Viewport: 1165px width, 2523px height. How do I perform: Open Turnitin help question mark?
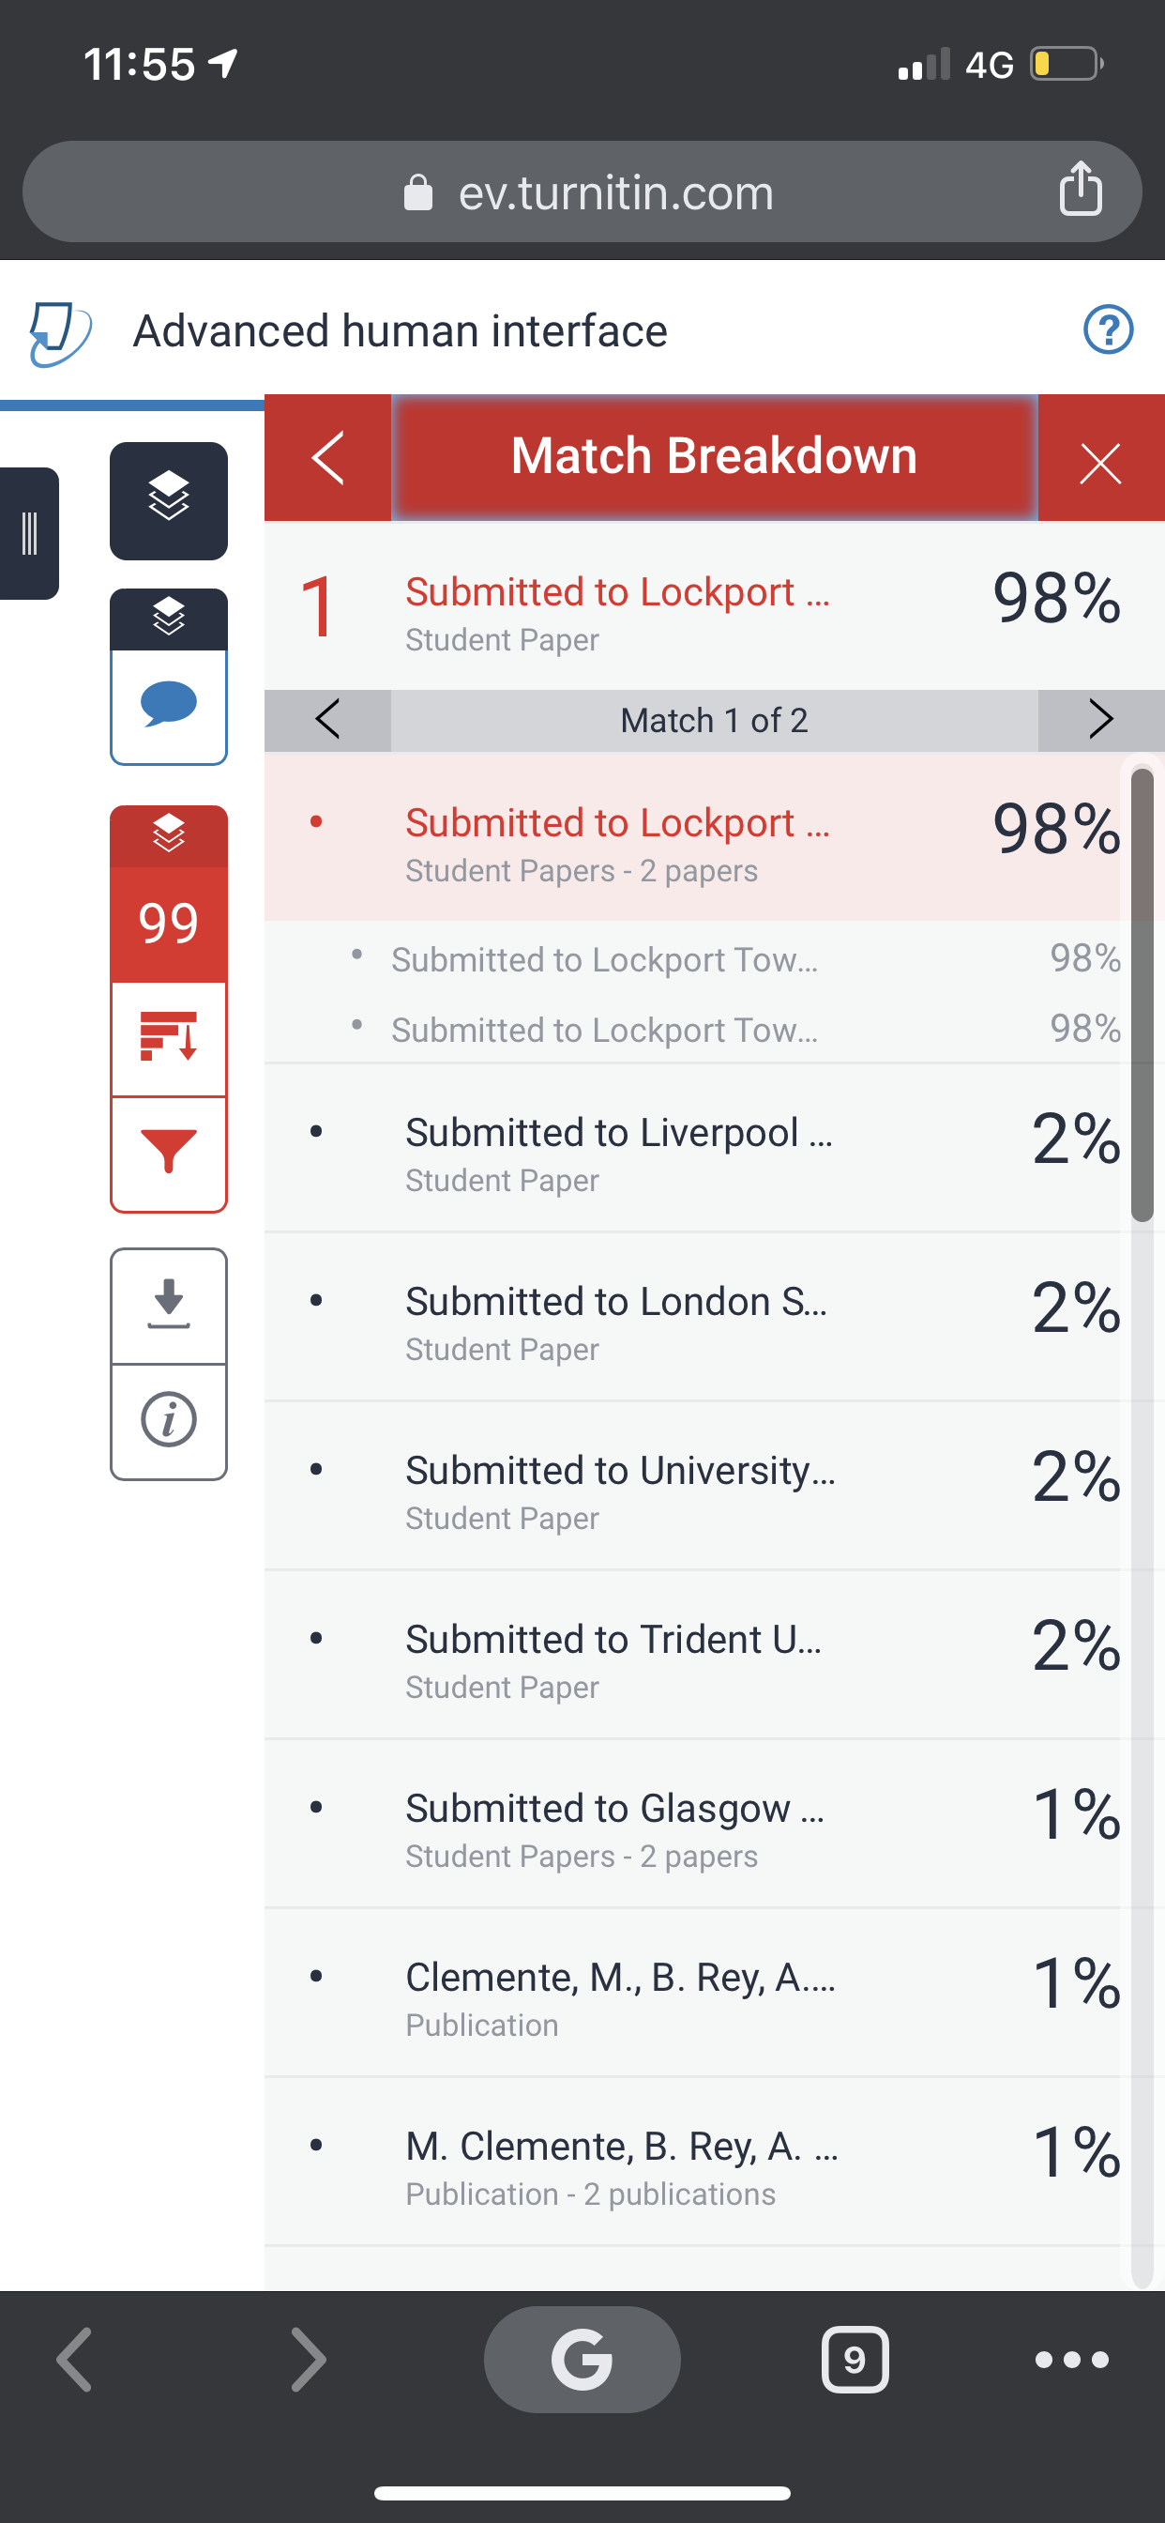click(x=1108, y=329)
